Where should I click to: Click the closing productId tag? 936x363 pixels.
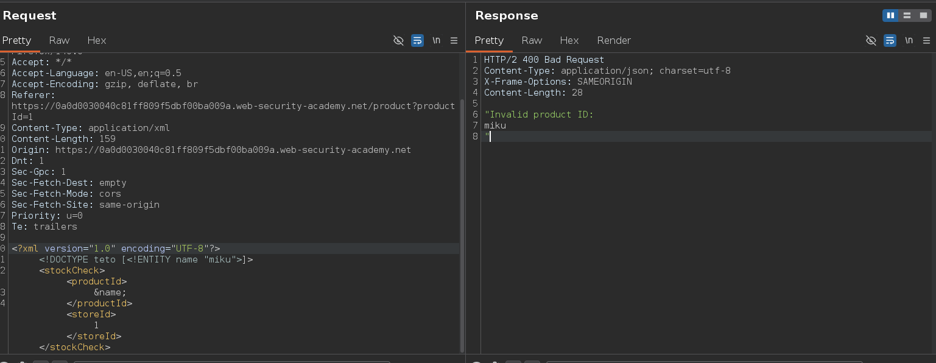coord(99,303)
